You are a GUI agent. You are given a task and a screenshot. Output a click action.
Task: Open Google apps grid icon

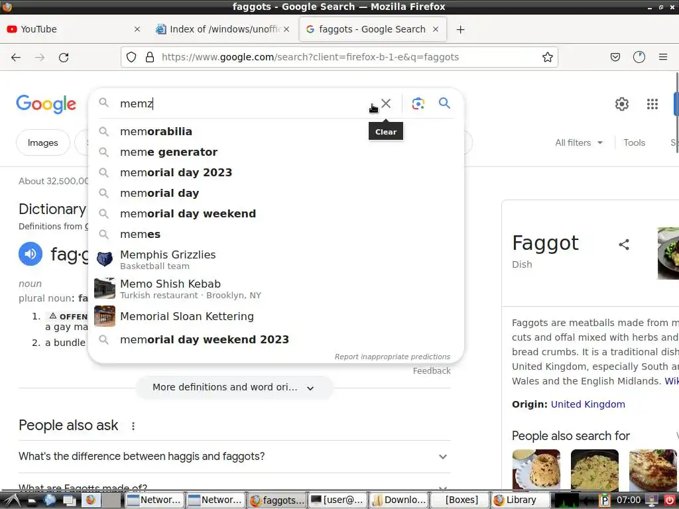[652, 104]
